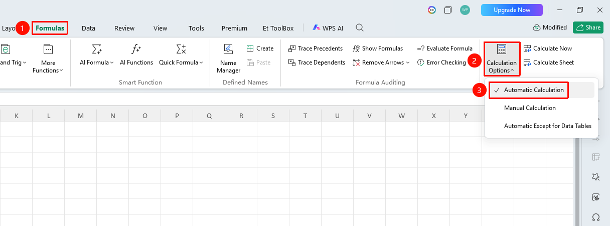The width and height of the screenshot is (610, 226).
Task: Switch to the Data tab
Action: [89, 28]
